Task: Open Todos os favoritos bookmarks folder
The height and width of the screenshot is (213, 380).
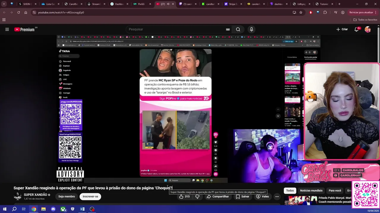Action: tap(365, 20)
